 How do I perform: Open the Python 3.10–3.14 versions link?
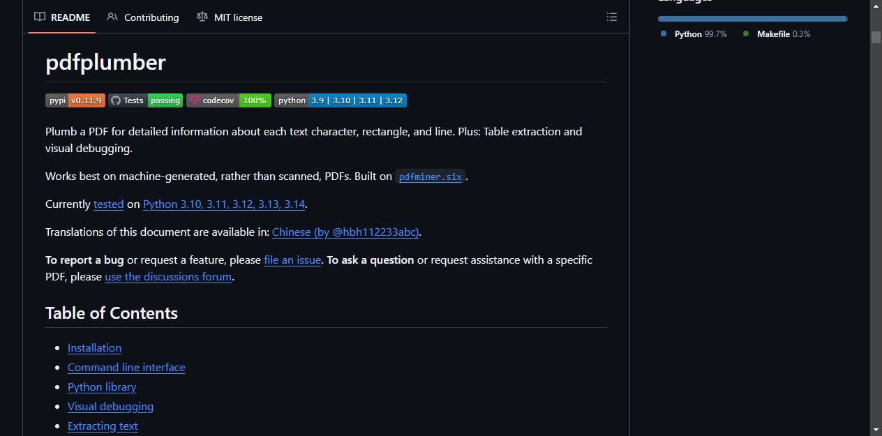224,204
